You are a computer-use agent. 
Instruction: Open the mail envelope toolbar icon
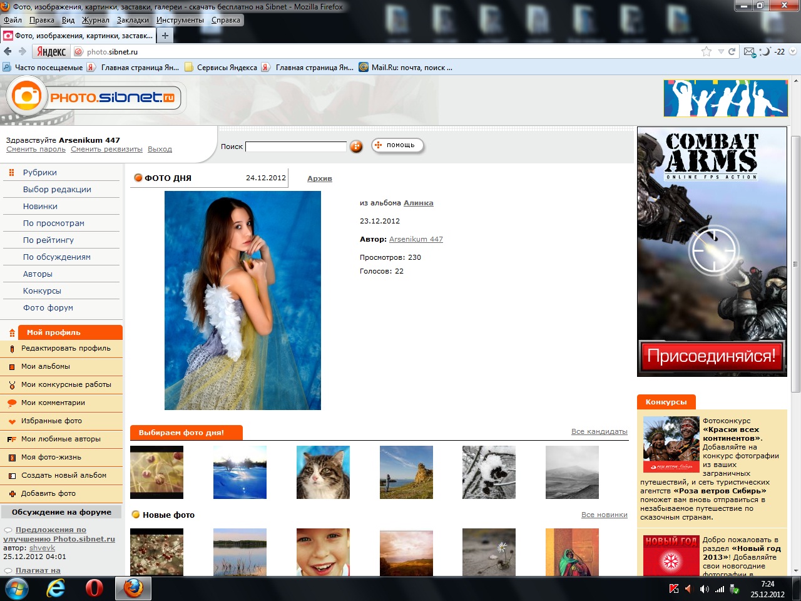click(750, 52)
